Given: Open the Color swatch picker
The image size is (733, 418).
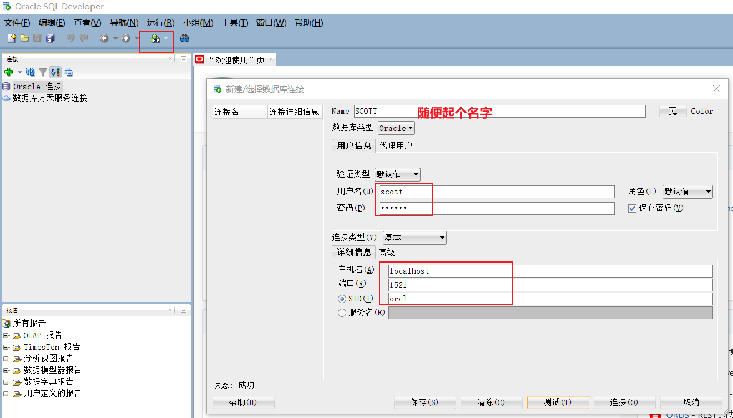Looking at the screenshot, I should (x=673, y=111).
